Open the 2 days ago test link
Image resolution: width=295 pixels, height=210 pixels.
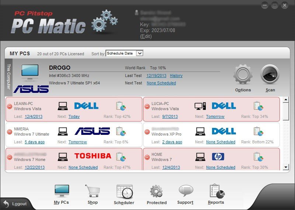pos(172,142)
